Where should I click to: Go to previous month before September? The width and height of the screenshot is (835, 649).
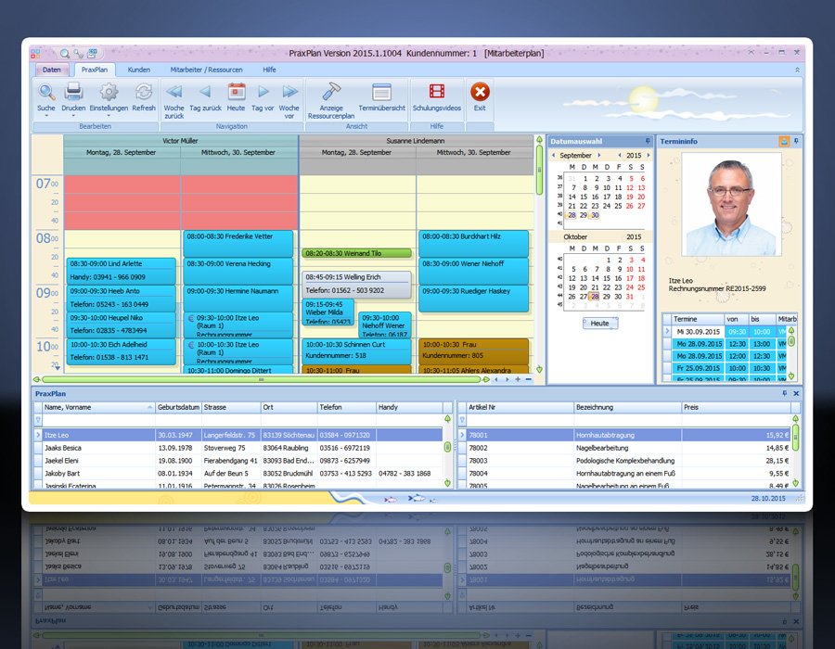[x=553, y=156]
